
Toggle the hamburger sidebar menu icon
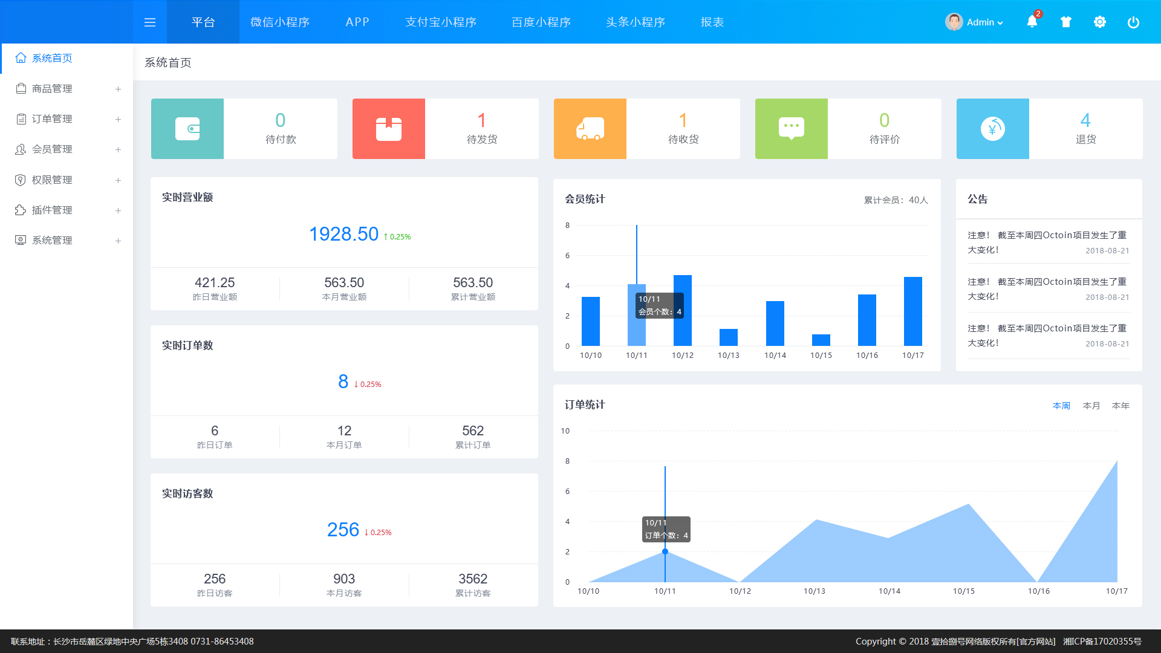(150, 22)
